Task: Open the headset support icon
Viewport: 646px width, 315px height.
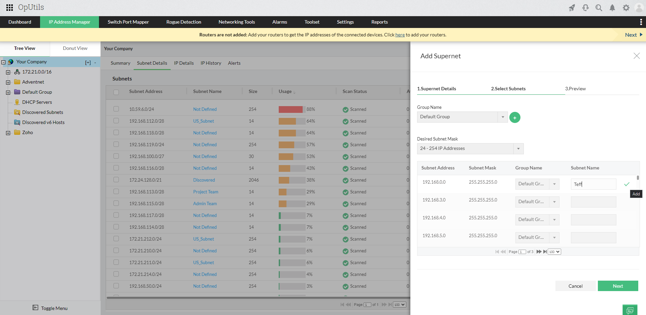Action: click(x=585, y=8)
